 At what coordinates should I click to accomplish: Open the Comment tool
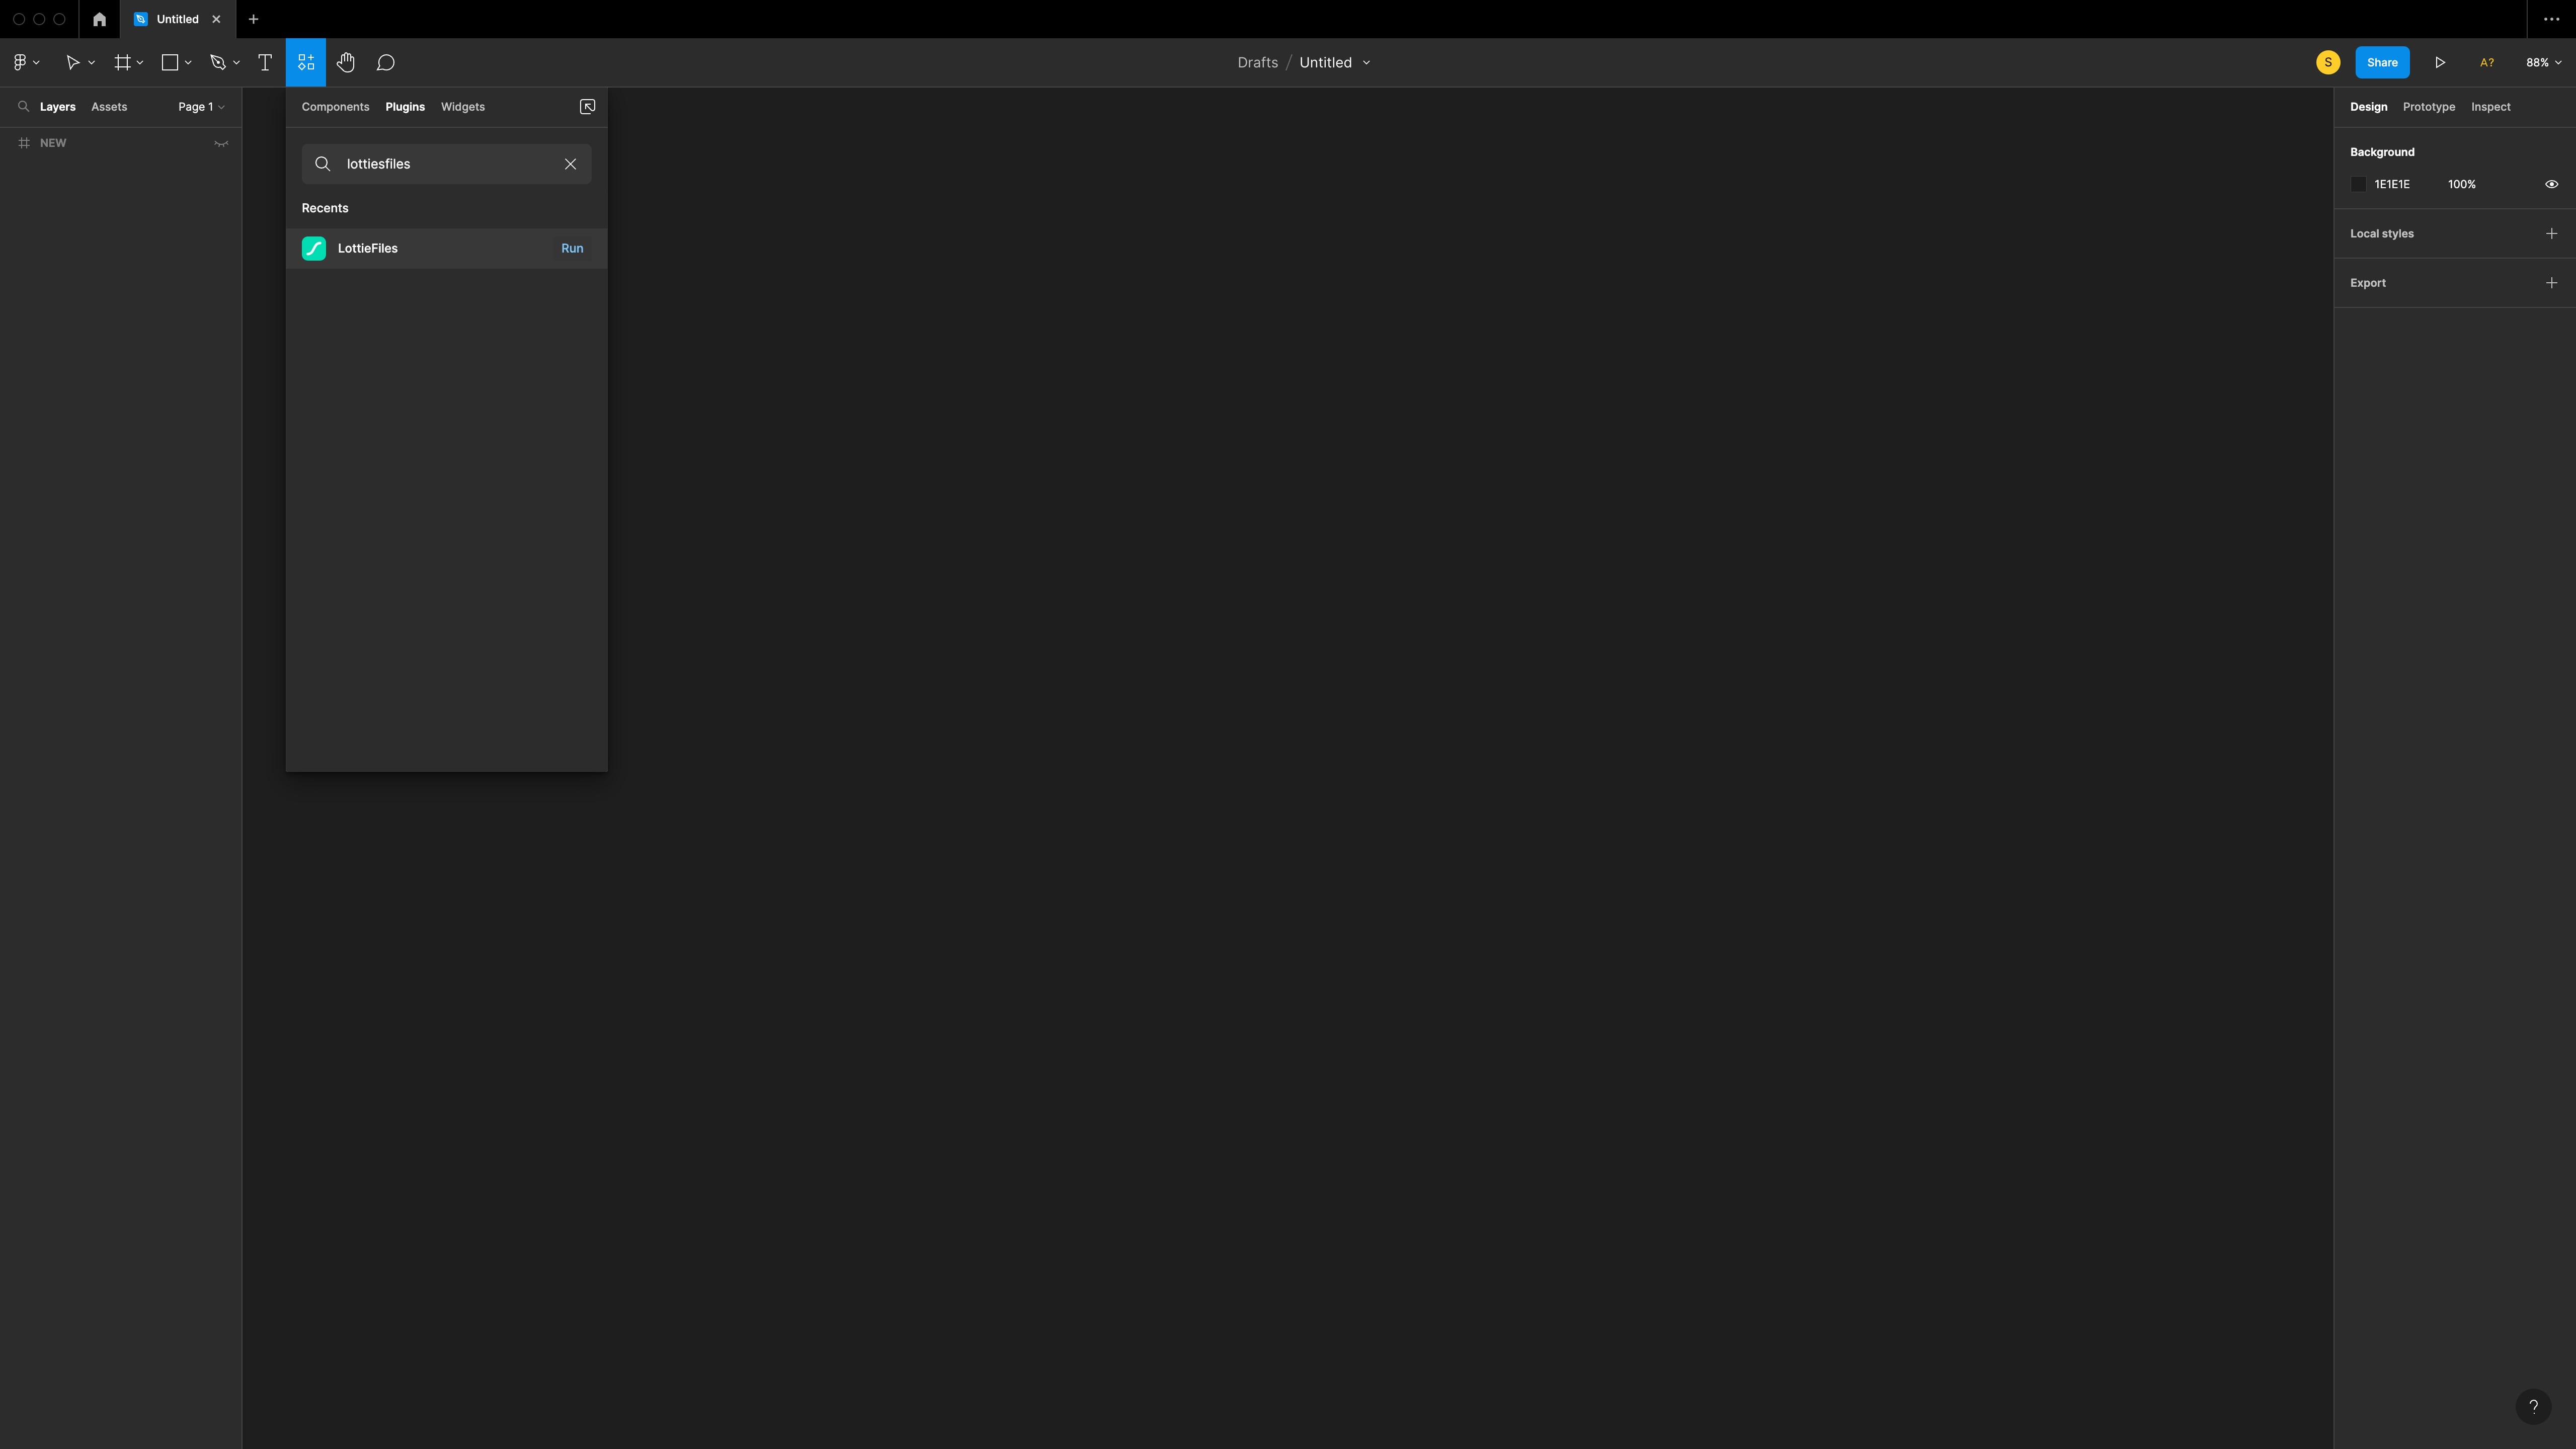386,62
